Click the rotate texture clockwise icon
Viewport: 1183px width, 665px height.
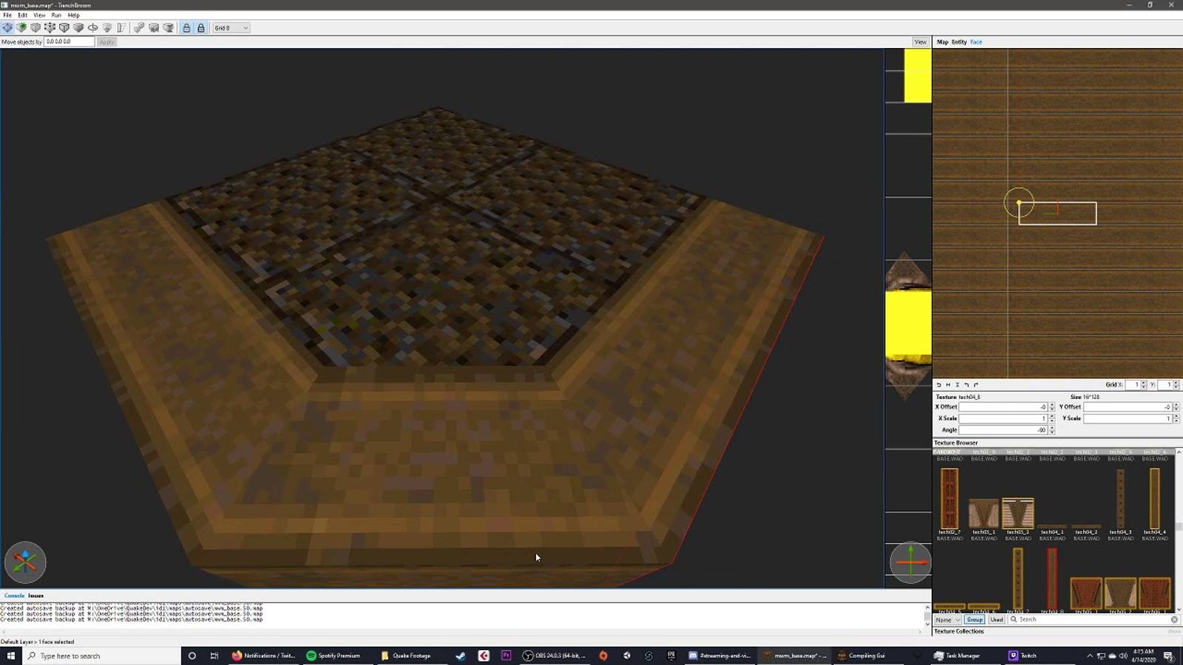pos(976,385)
